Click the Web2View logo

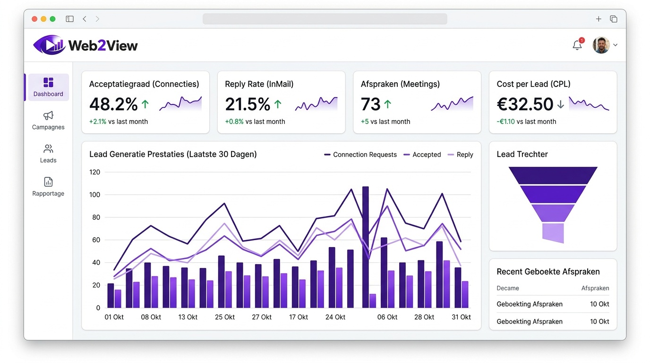[x=85, y=44]
